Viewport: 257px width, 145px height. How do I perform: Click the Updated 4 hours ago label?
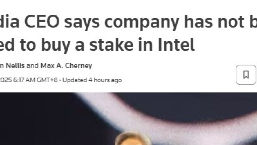point(92,80)
